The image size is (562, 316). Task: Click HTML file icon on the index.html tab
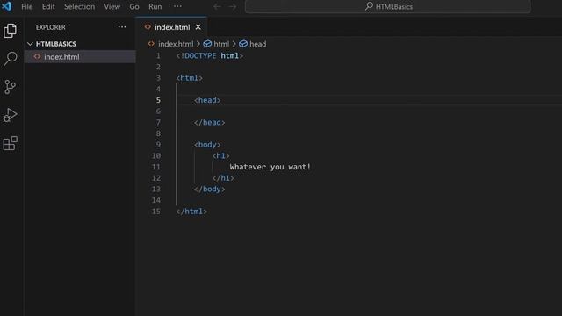(x=148, y=27)
